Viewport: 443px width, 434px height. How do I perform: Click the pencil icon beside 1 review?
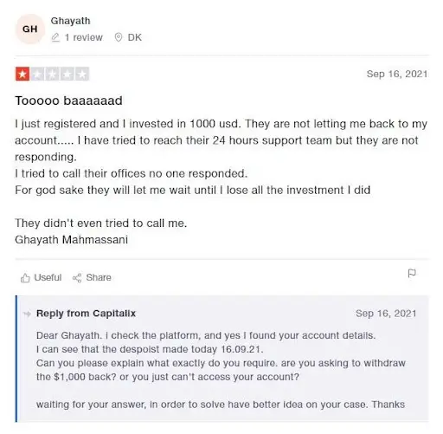[55, 37]
